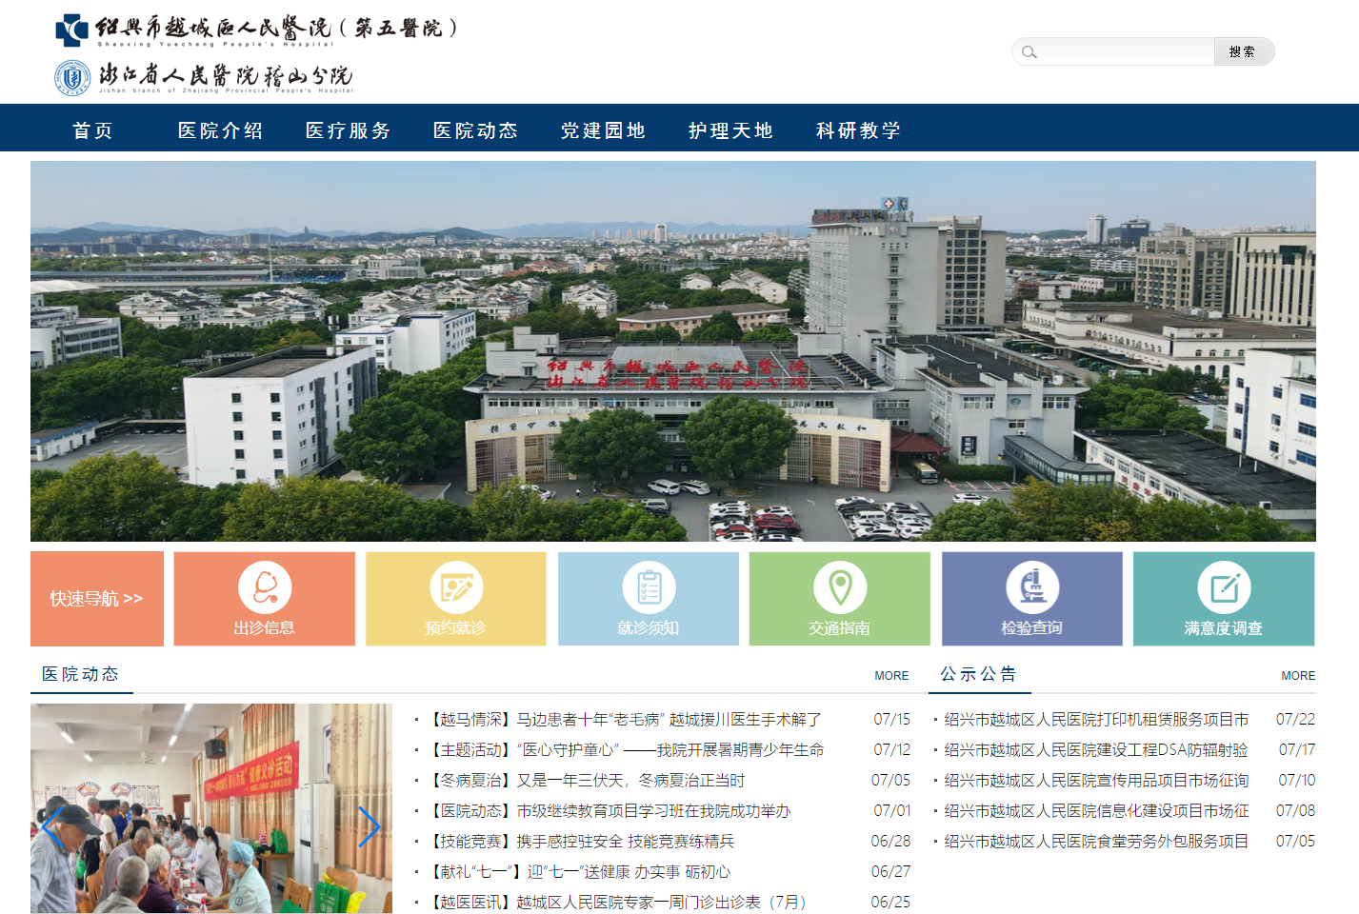
Task: Open the 就诊须知 clipboard icon
Action: tap(649, 587)
